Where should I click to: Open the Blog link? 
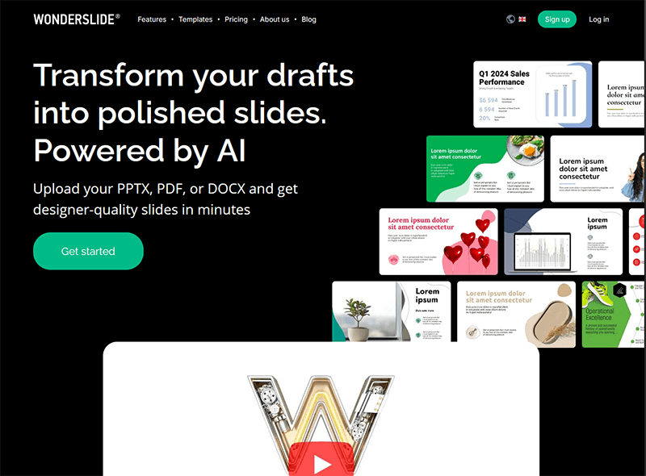coord(308,19)
